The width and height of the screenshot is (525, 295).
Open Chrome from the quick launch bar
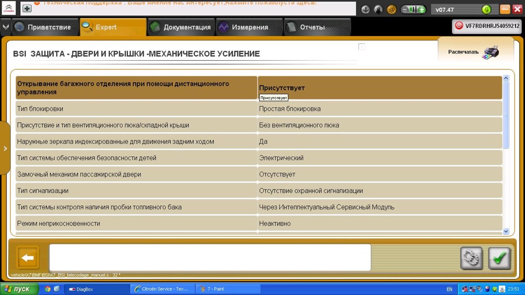(x=48, y=289)
